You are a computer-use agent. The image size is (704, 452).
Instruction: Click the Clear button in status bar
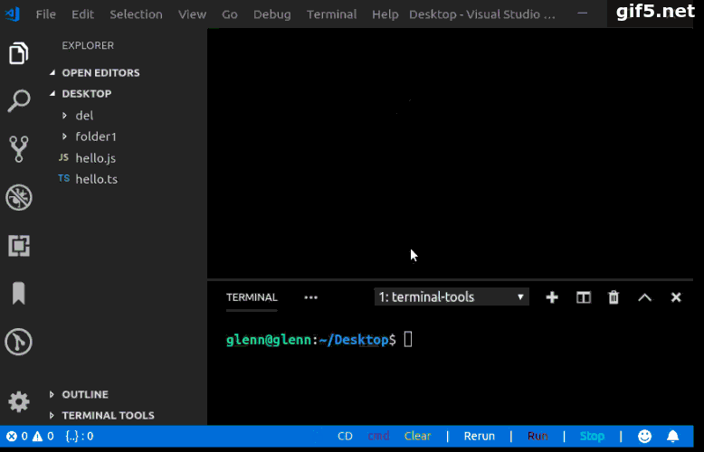417,436
